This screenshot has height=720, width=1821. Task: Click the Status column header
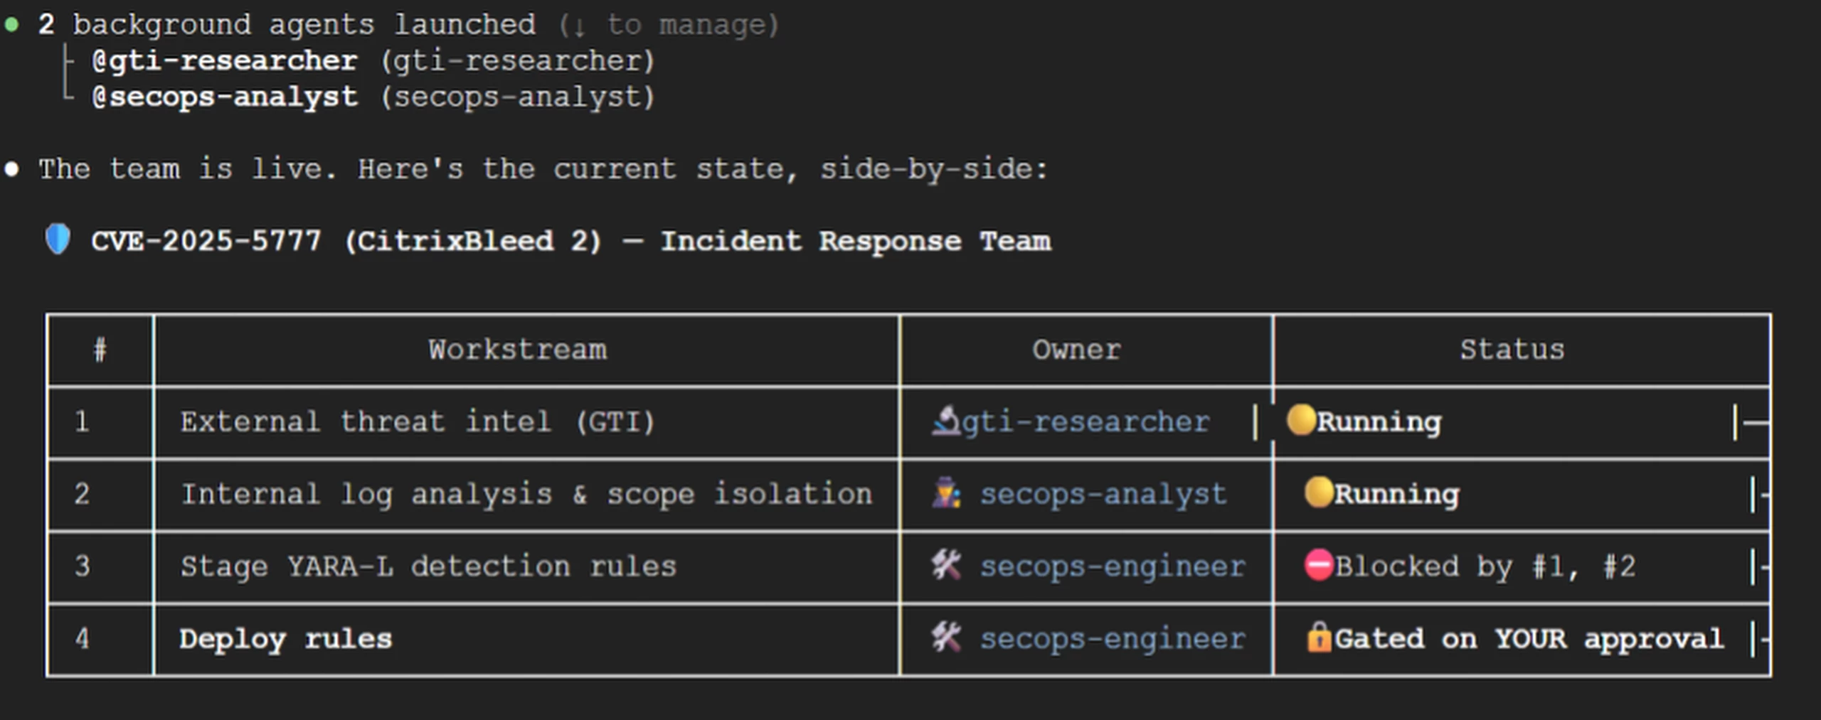(1512, 350)
